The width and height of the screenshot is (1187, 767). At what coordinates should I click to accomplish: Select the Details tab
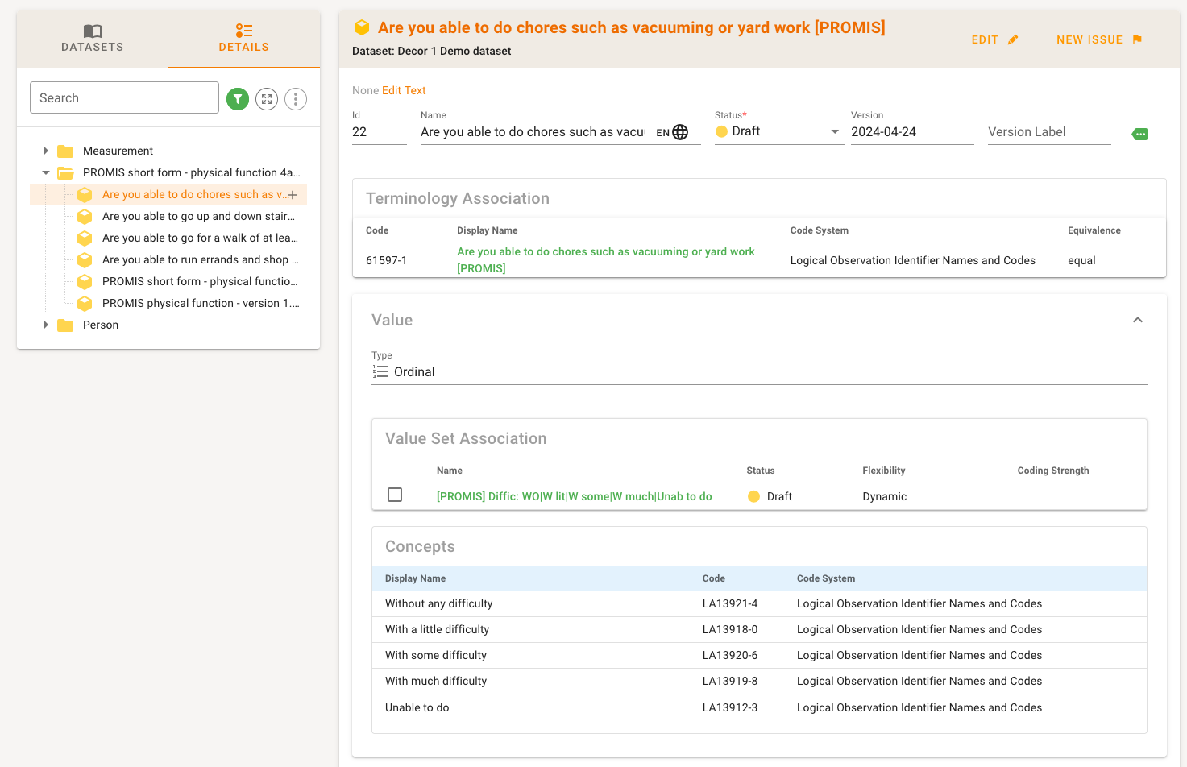coord(243,38)
